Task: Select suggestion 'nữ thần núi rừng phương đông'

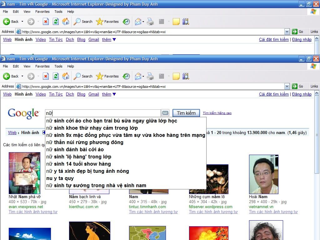Action: point(126,142)
